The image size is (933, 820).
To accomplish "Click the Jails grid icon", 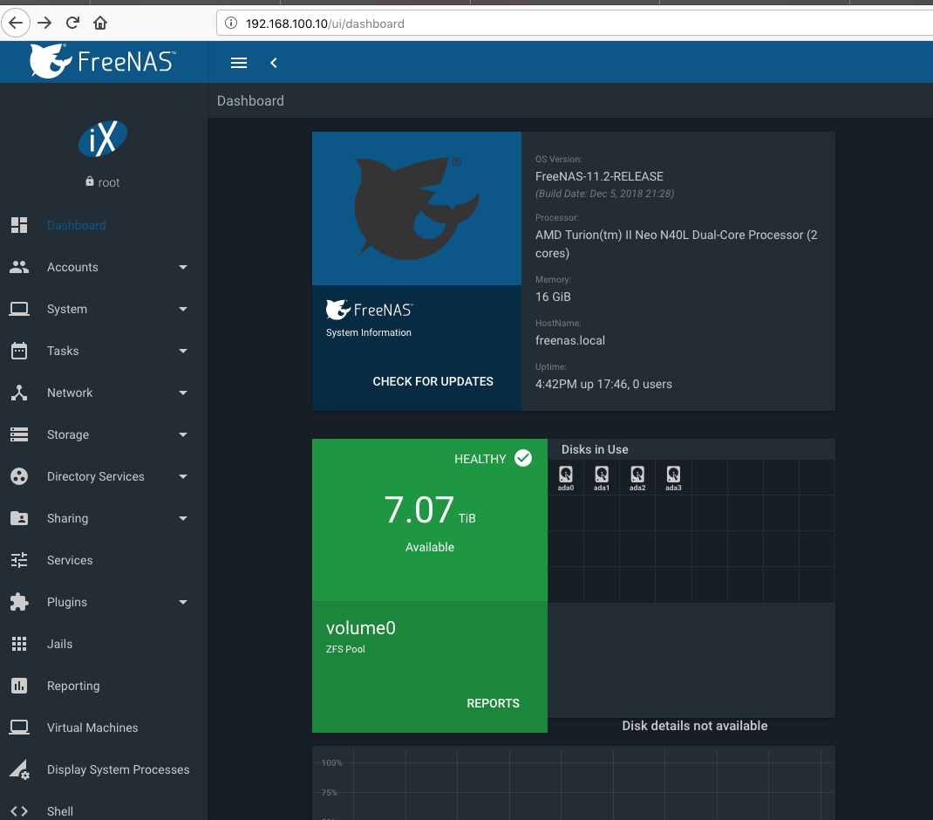I will point(19,644).
